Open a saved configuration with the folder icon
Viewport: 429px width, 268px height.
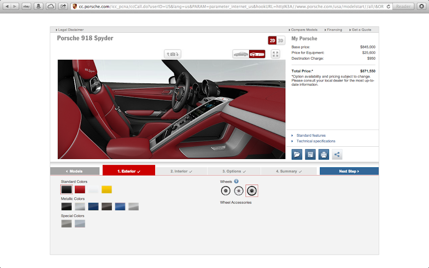[297, 155]
